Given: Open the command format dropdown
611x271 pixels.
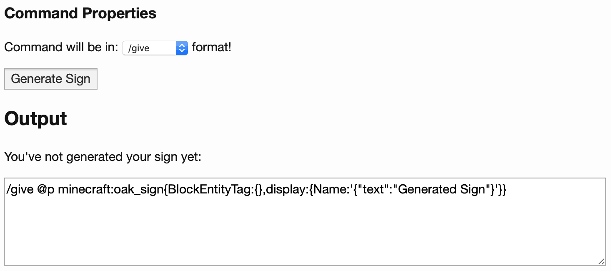Looking at the screenshot, I should (155, 48).
